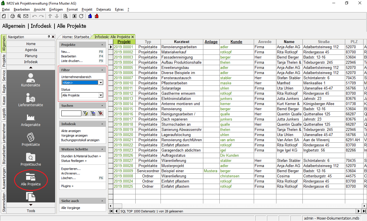Apply the quick filter with lightning icon
367x221 pixels.
(x=85, y=113)
